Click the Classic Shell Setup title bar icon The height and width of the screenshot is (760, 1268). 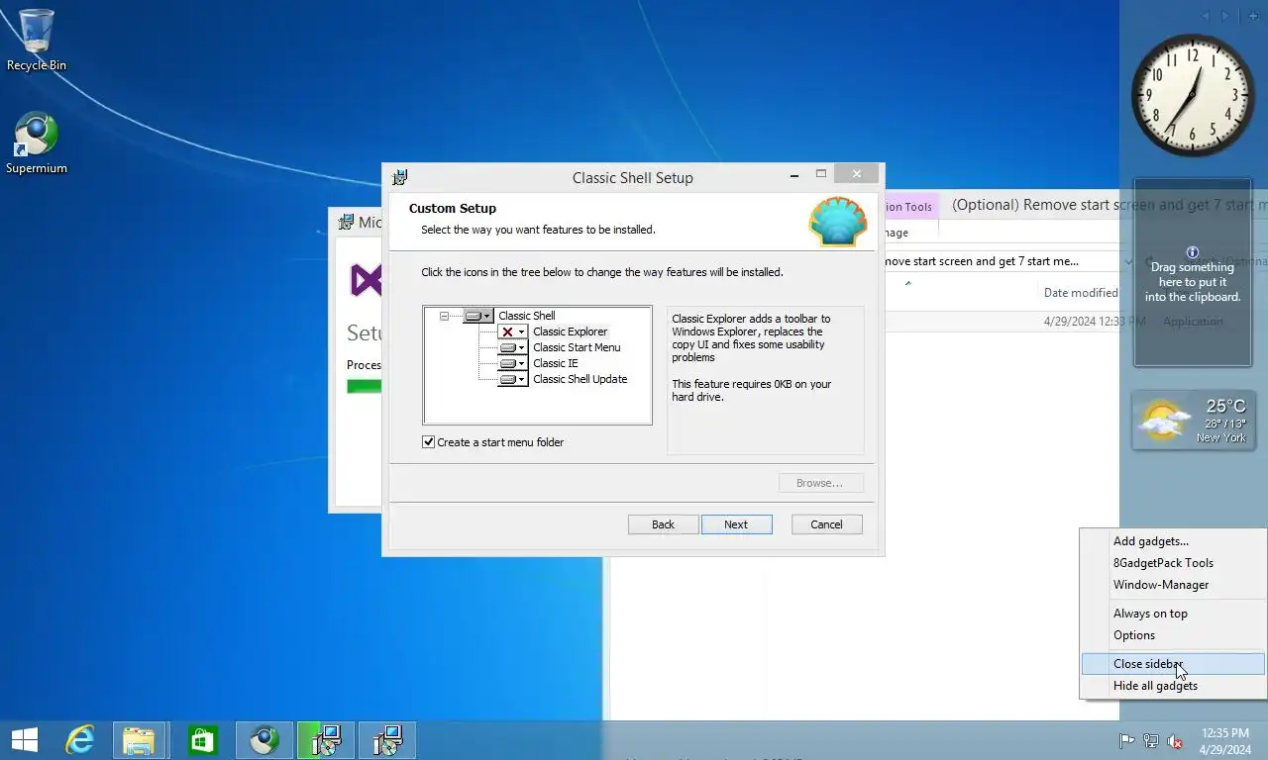(399, 178)
